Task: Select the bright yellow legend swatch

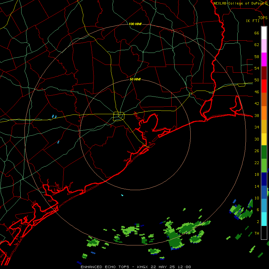Action: [264, 139]
